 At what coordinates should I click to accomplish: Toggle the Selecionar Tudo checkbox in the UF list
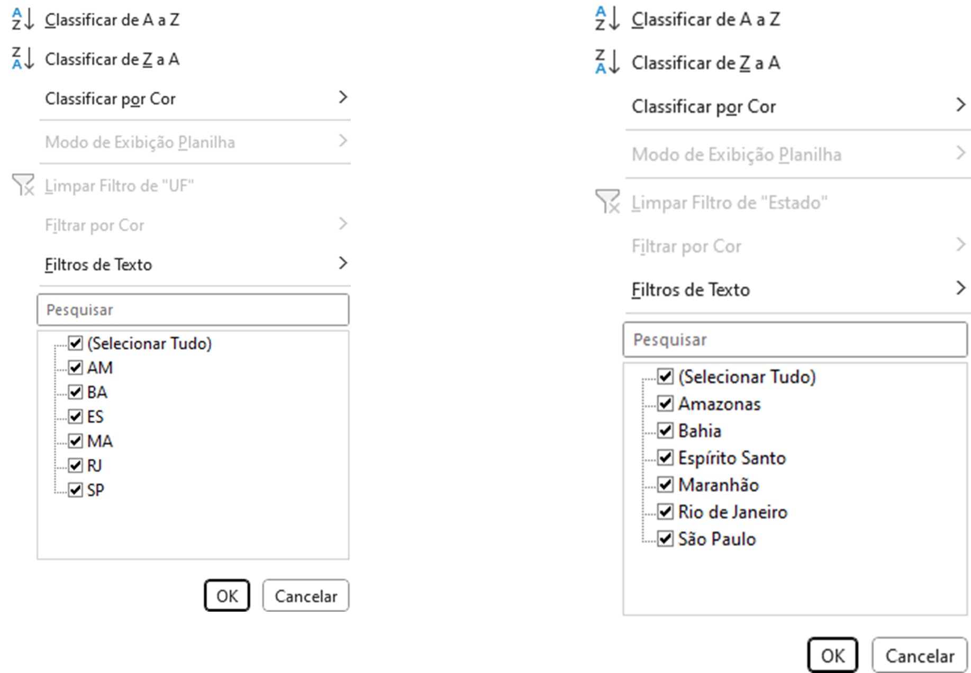point(75,343)
